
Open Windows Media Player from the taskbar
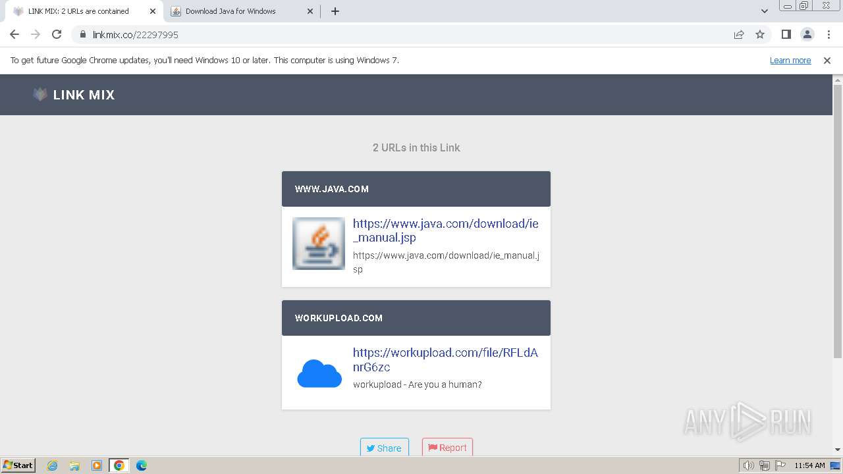click(x=97, y=465)
